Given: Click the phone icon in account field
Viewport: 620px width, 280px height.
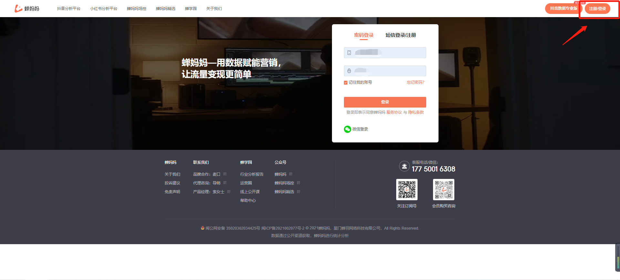Looking at the screenshot, I should click(349, 53).
